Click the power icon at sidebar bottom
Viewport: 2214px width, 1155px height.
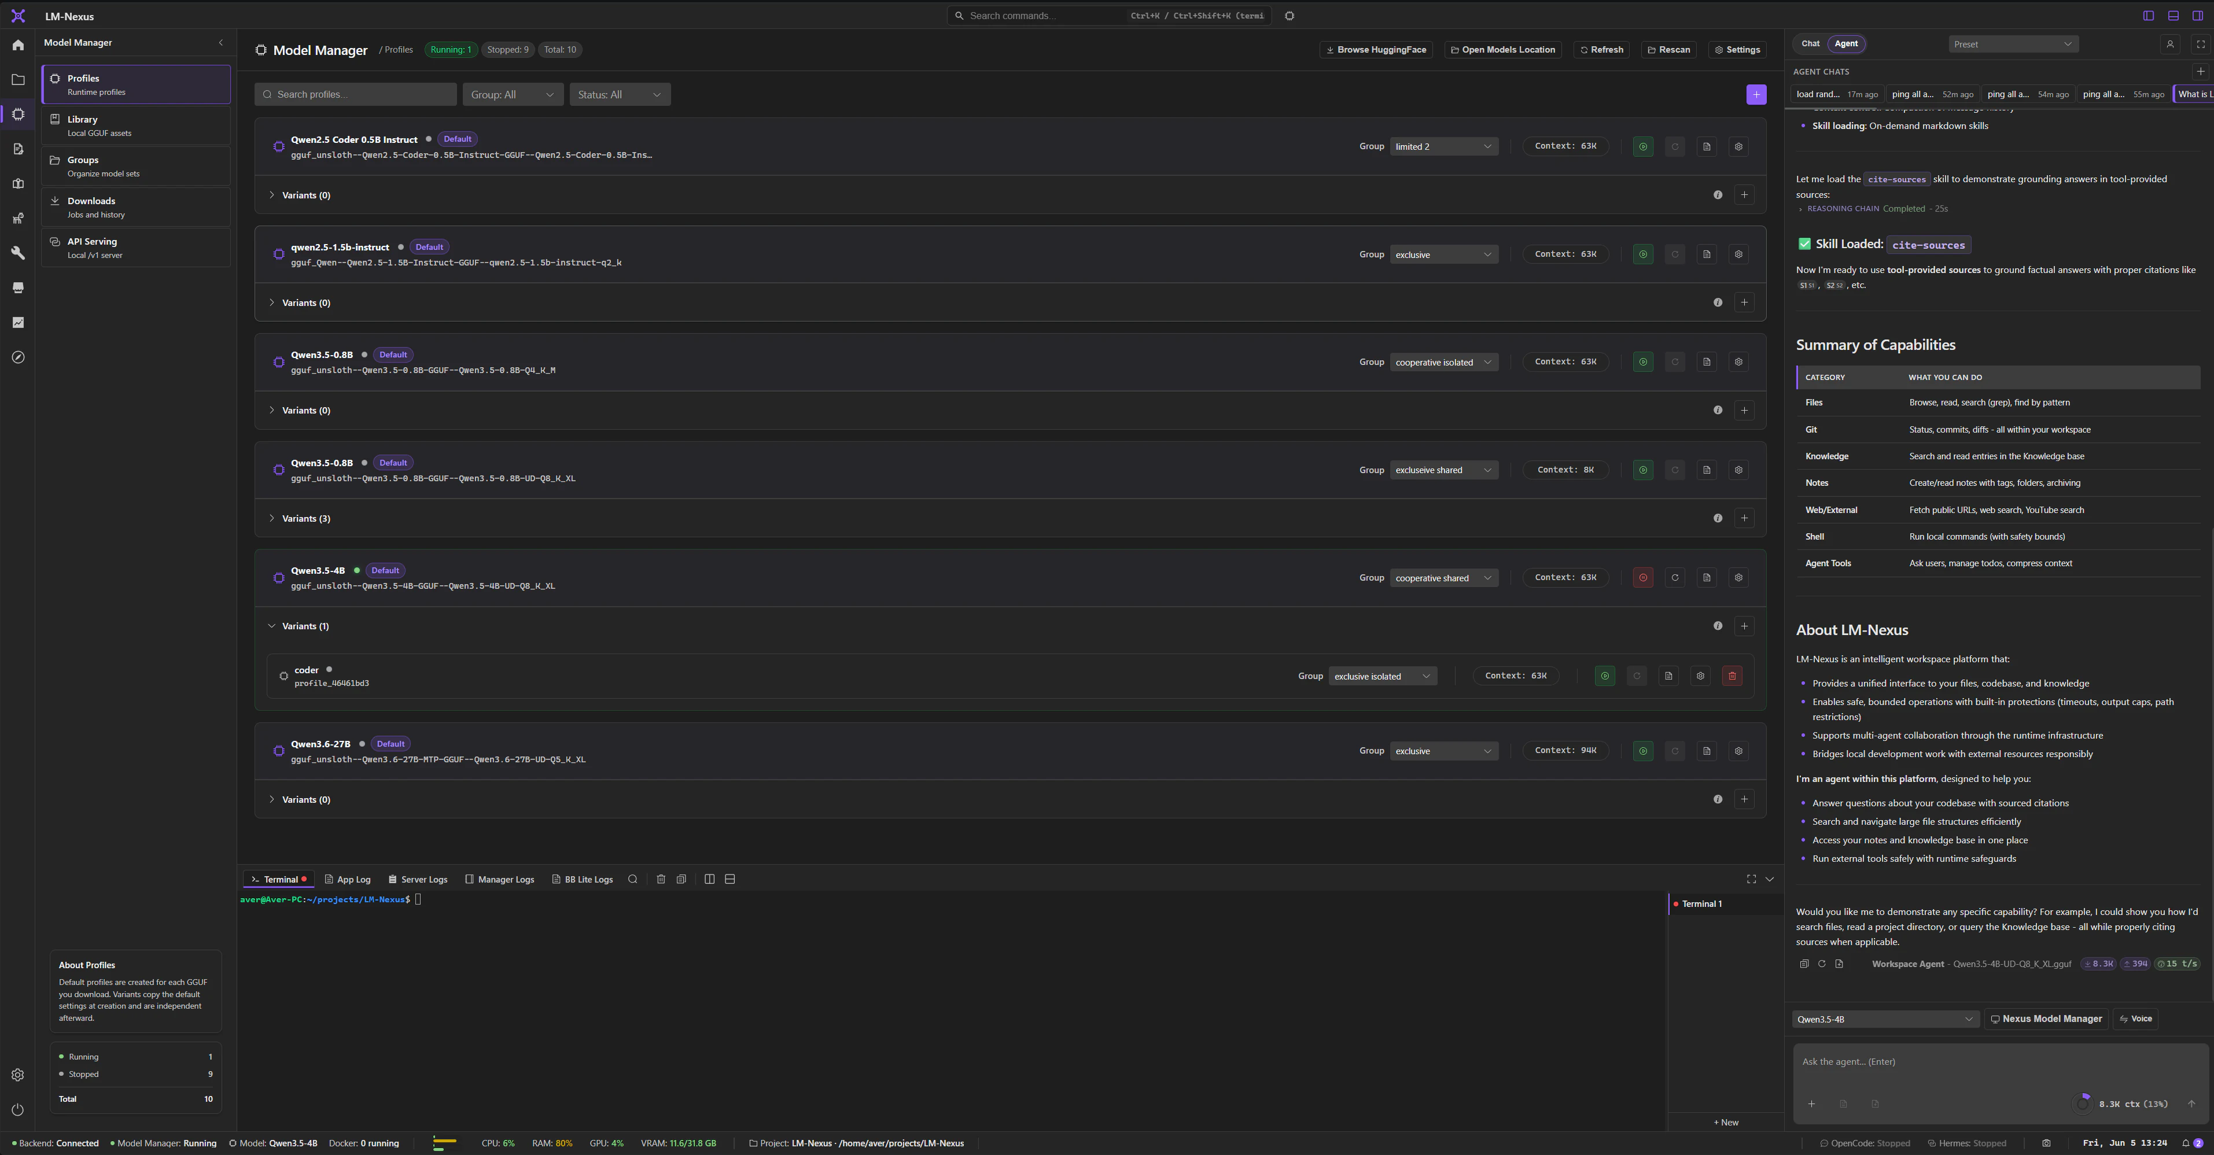[18, 1109]
